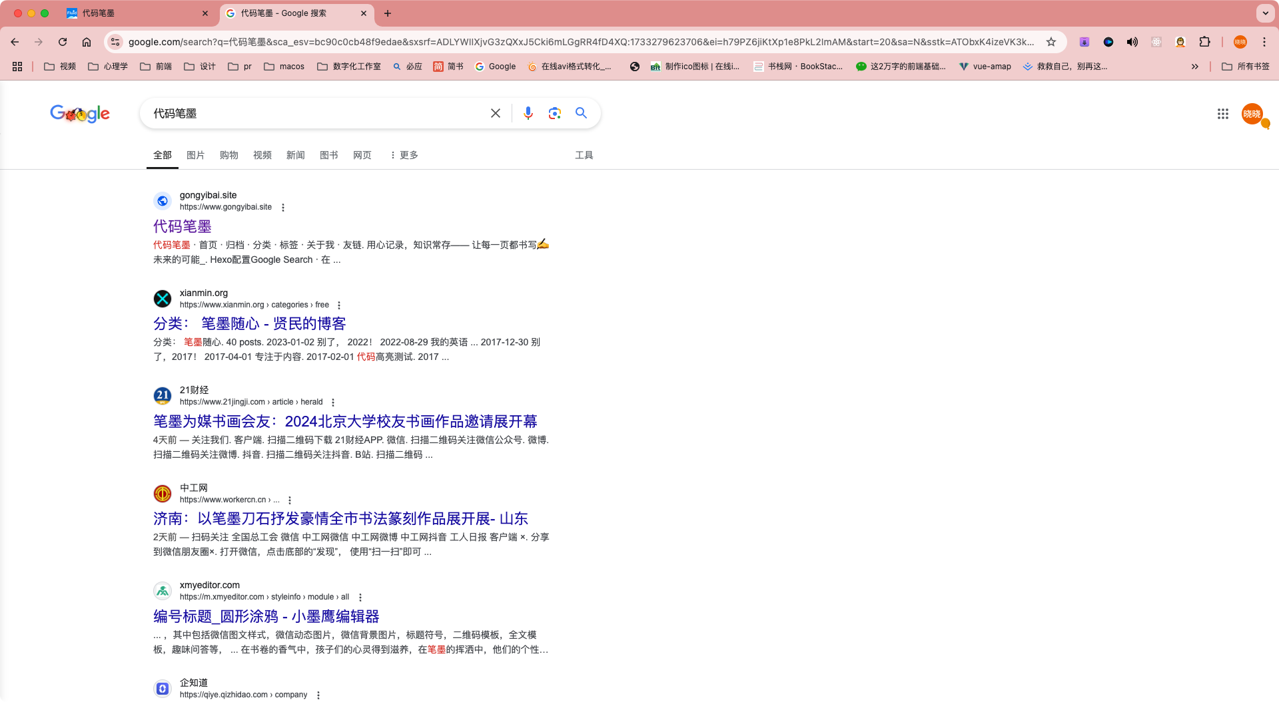Open 笔墨为媒书画会友 article result
Viewport: 1279px width, 702px height.
345,421
